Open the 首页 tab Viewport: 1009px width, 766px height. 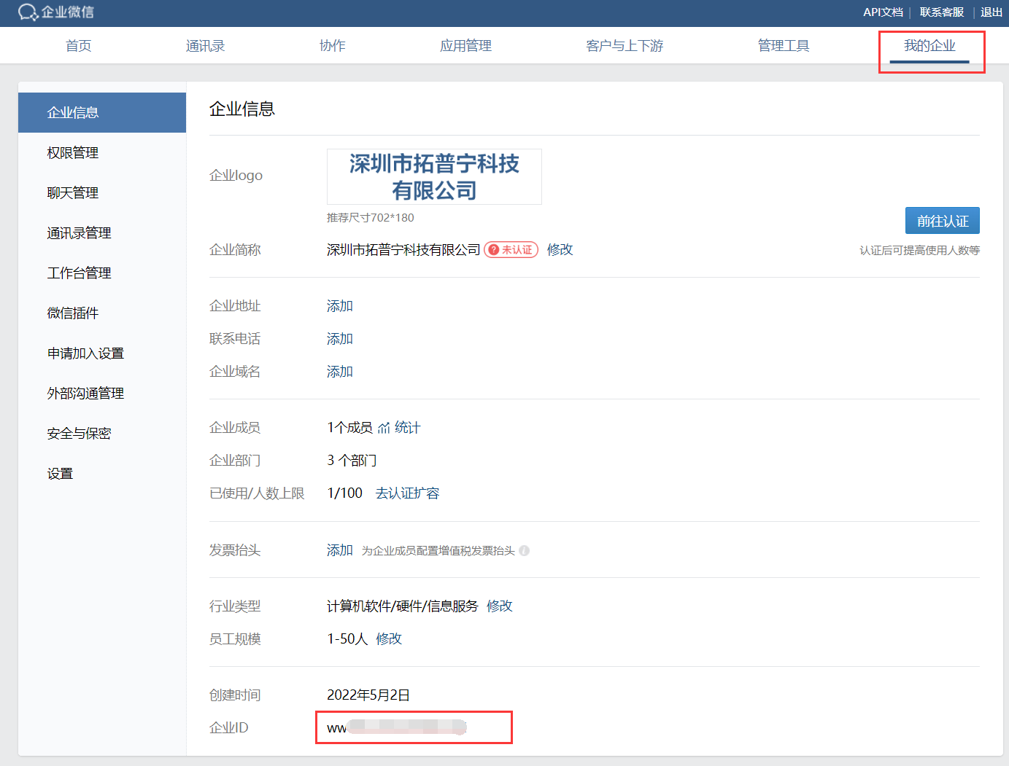(79, 46)
